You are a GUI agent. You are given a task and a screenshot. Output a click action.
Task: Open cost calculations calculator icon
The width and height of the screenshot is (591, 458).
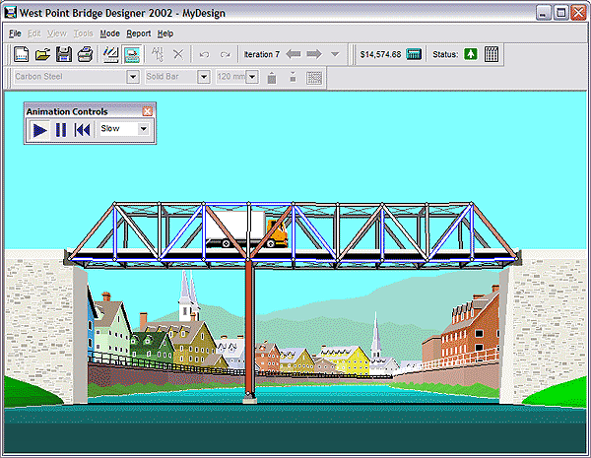[x=414, y=54]
